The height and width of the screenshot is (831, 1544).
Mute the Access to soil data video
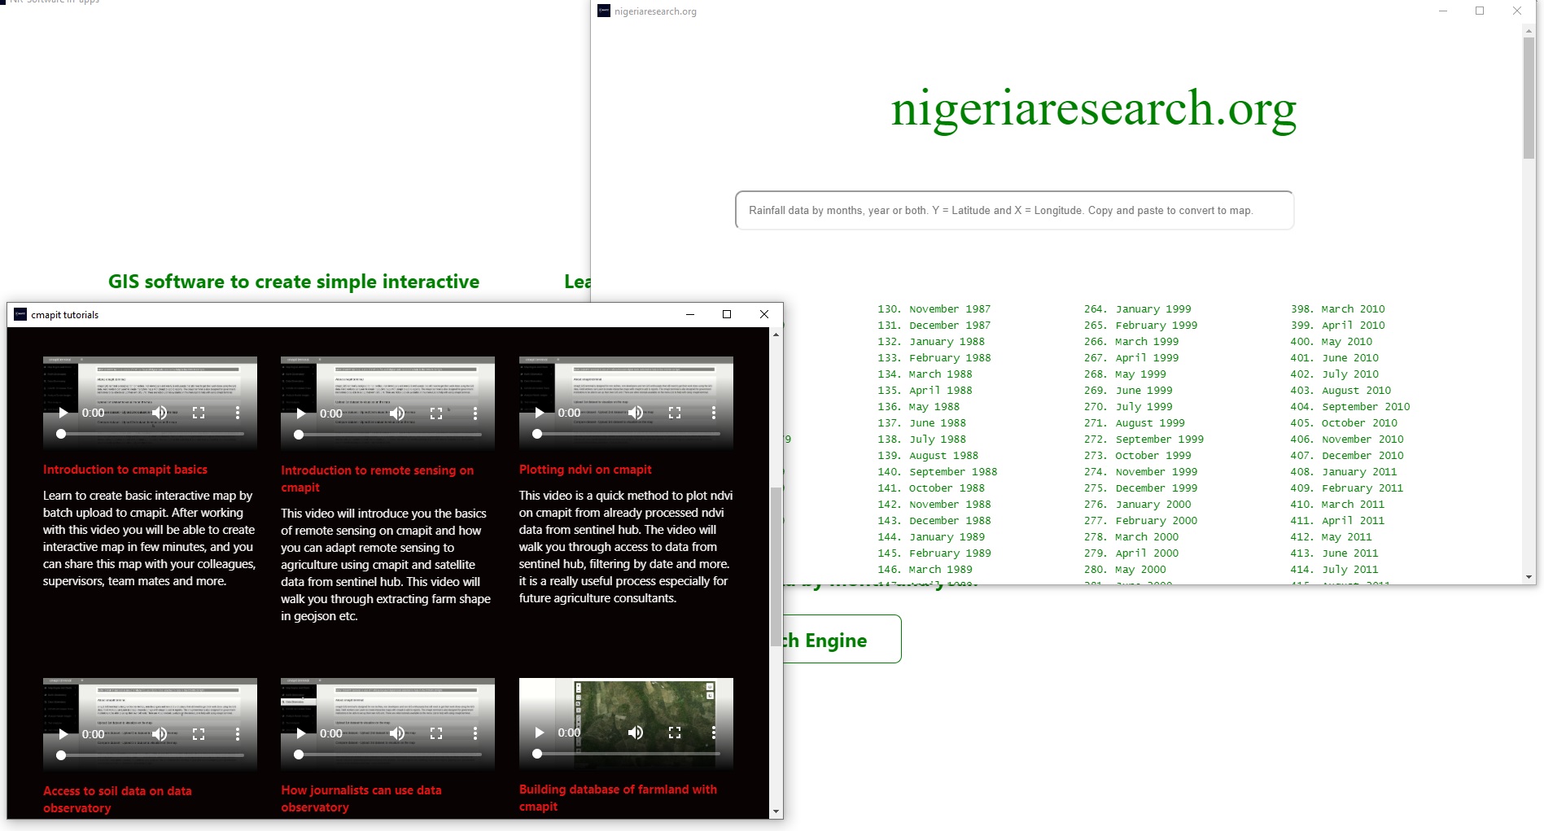[x=160, y=734]
